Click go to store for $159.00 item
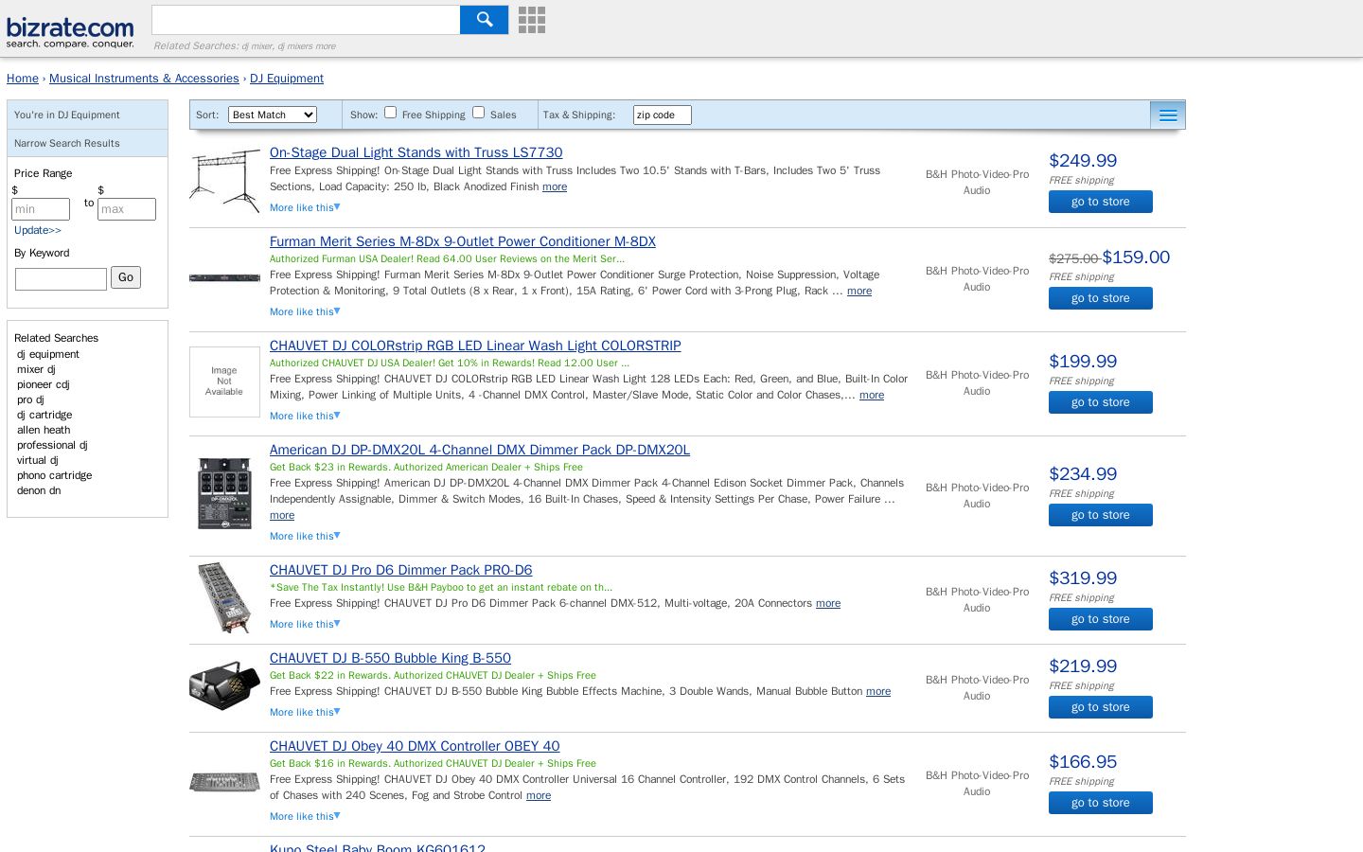This screenshot has width=1363, height=852. pyautogui.click(x=1101, y=298)
